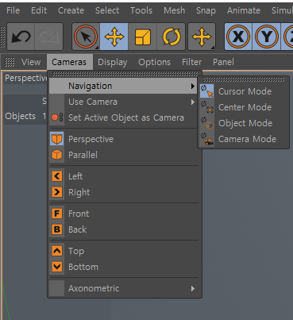This screenshot has height=320, width=293.
Task: Open the viewport Display menu
Action: click(x=113, y=62)
